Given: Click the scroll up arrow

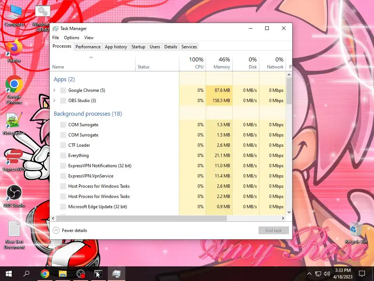Looking at the screenshot, I should tap(289, 75).
